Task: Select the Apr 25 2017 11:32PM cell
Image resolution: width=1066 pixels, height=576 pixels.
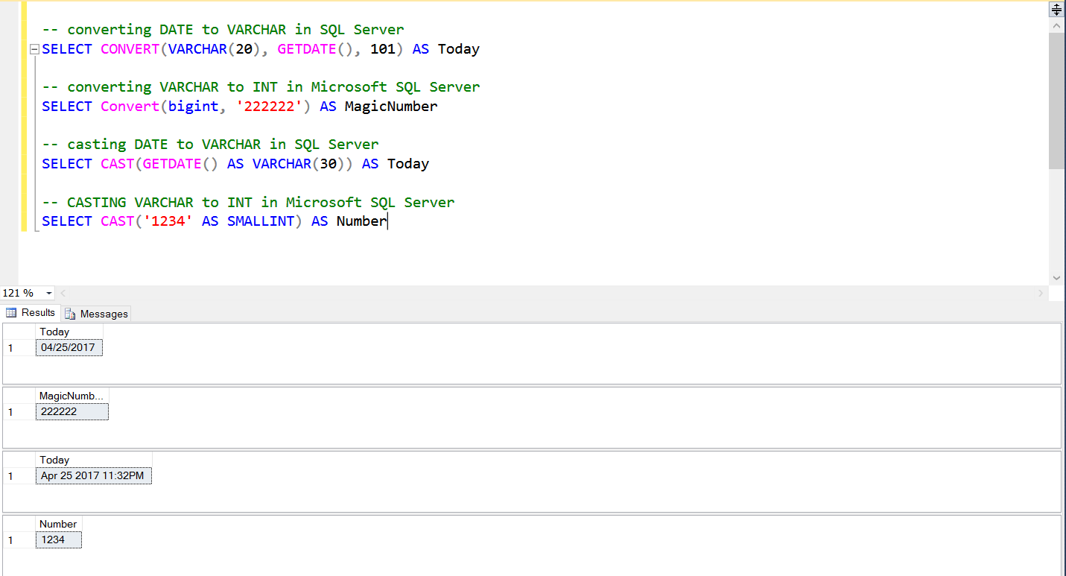Action: pos(93,475)
